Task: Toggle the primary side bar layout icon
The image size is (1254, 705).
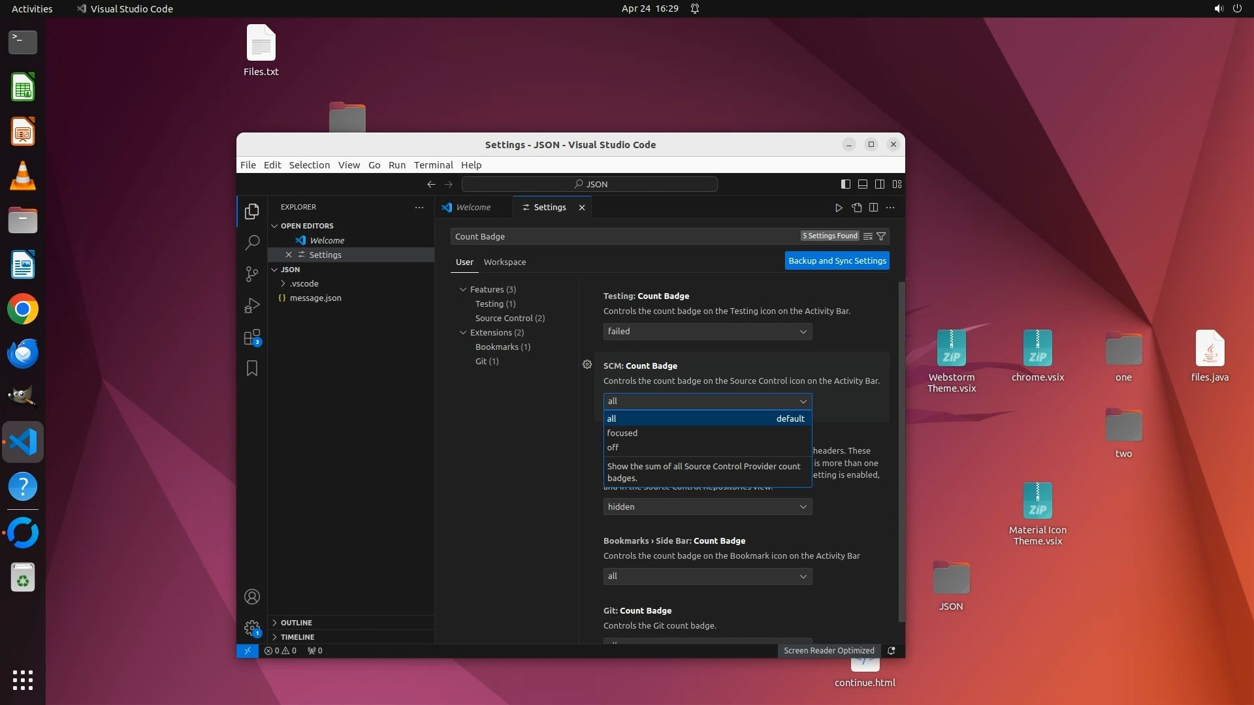Action: (845, 184)
